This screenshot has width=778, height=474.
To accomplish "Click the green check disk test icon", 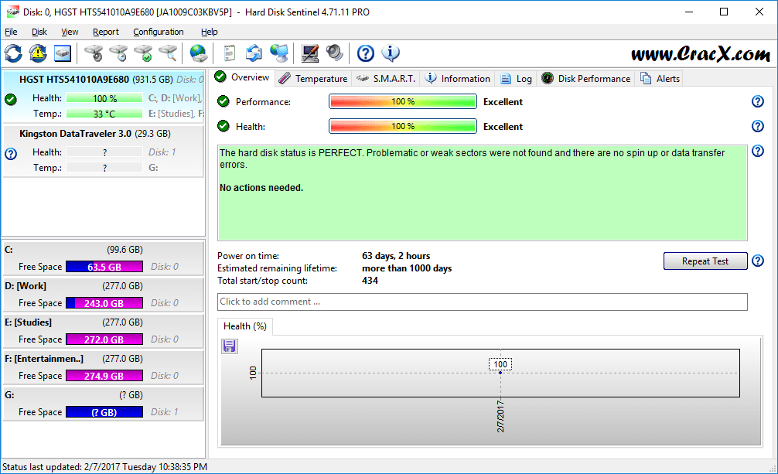I will click(144, 53).
